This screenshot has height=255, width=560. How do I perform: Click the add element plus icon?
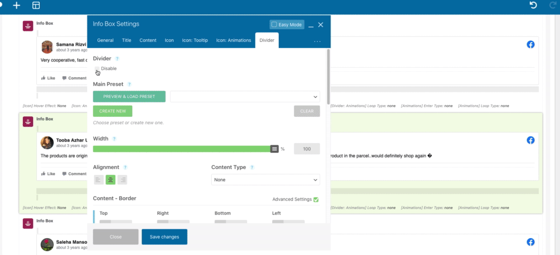pos(16,5)
